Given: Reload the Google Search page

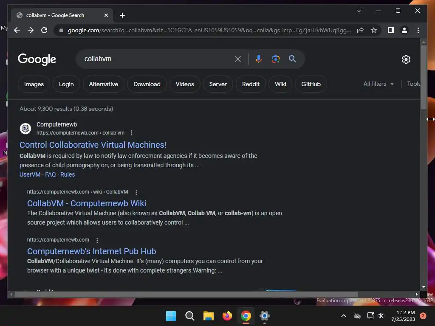Looking at the screenshot, I should (44, 30).
